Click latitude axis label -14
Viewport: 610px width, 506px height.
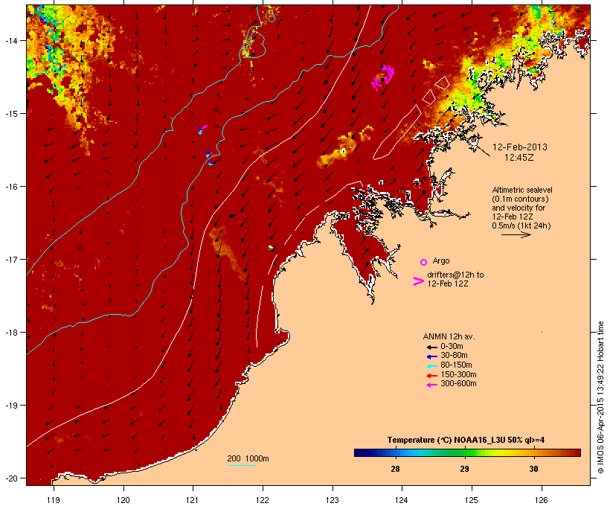point(10,40)
